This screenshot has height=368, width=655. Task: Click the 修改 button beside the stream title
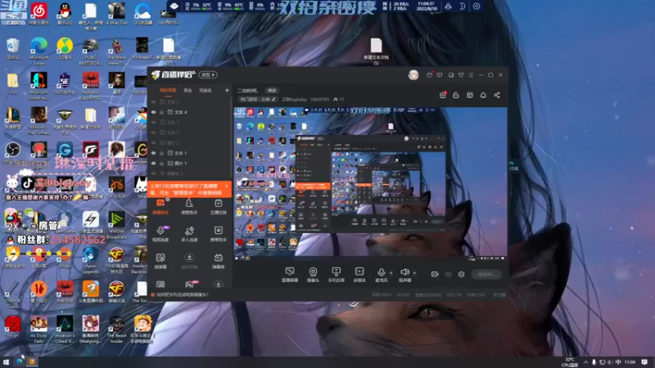click(x=272, y=91)
